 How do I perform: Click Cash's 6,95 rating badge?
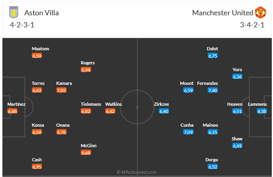pos(37,167)
